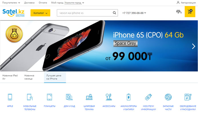Click the Авторизация login link
198x114 pixels.
pyautogui.click(x=186, y=3)
